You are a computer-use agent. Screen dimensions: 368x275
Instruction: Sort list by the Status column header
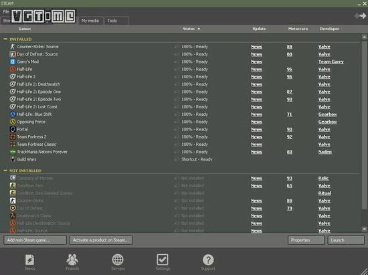[189, 29]
